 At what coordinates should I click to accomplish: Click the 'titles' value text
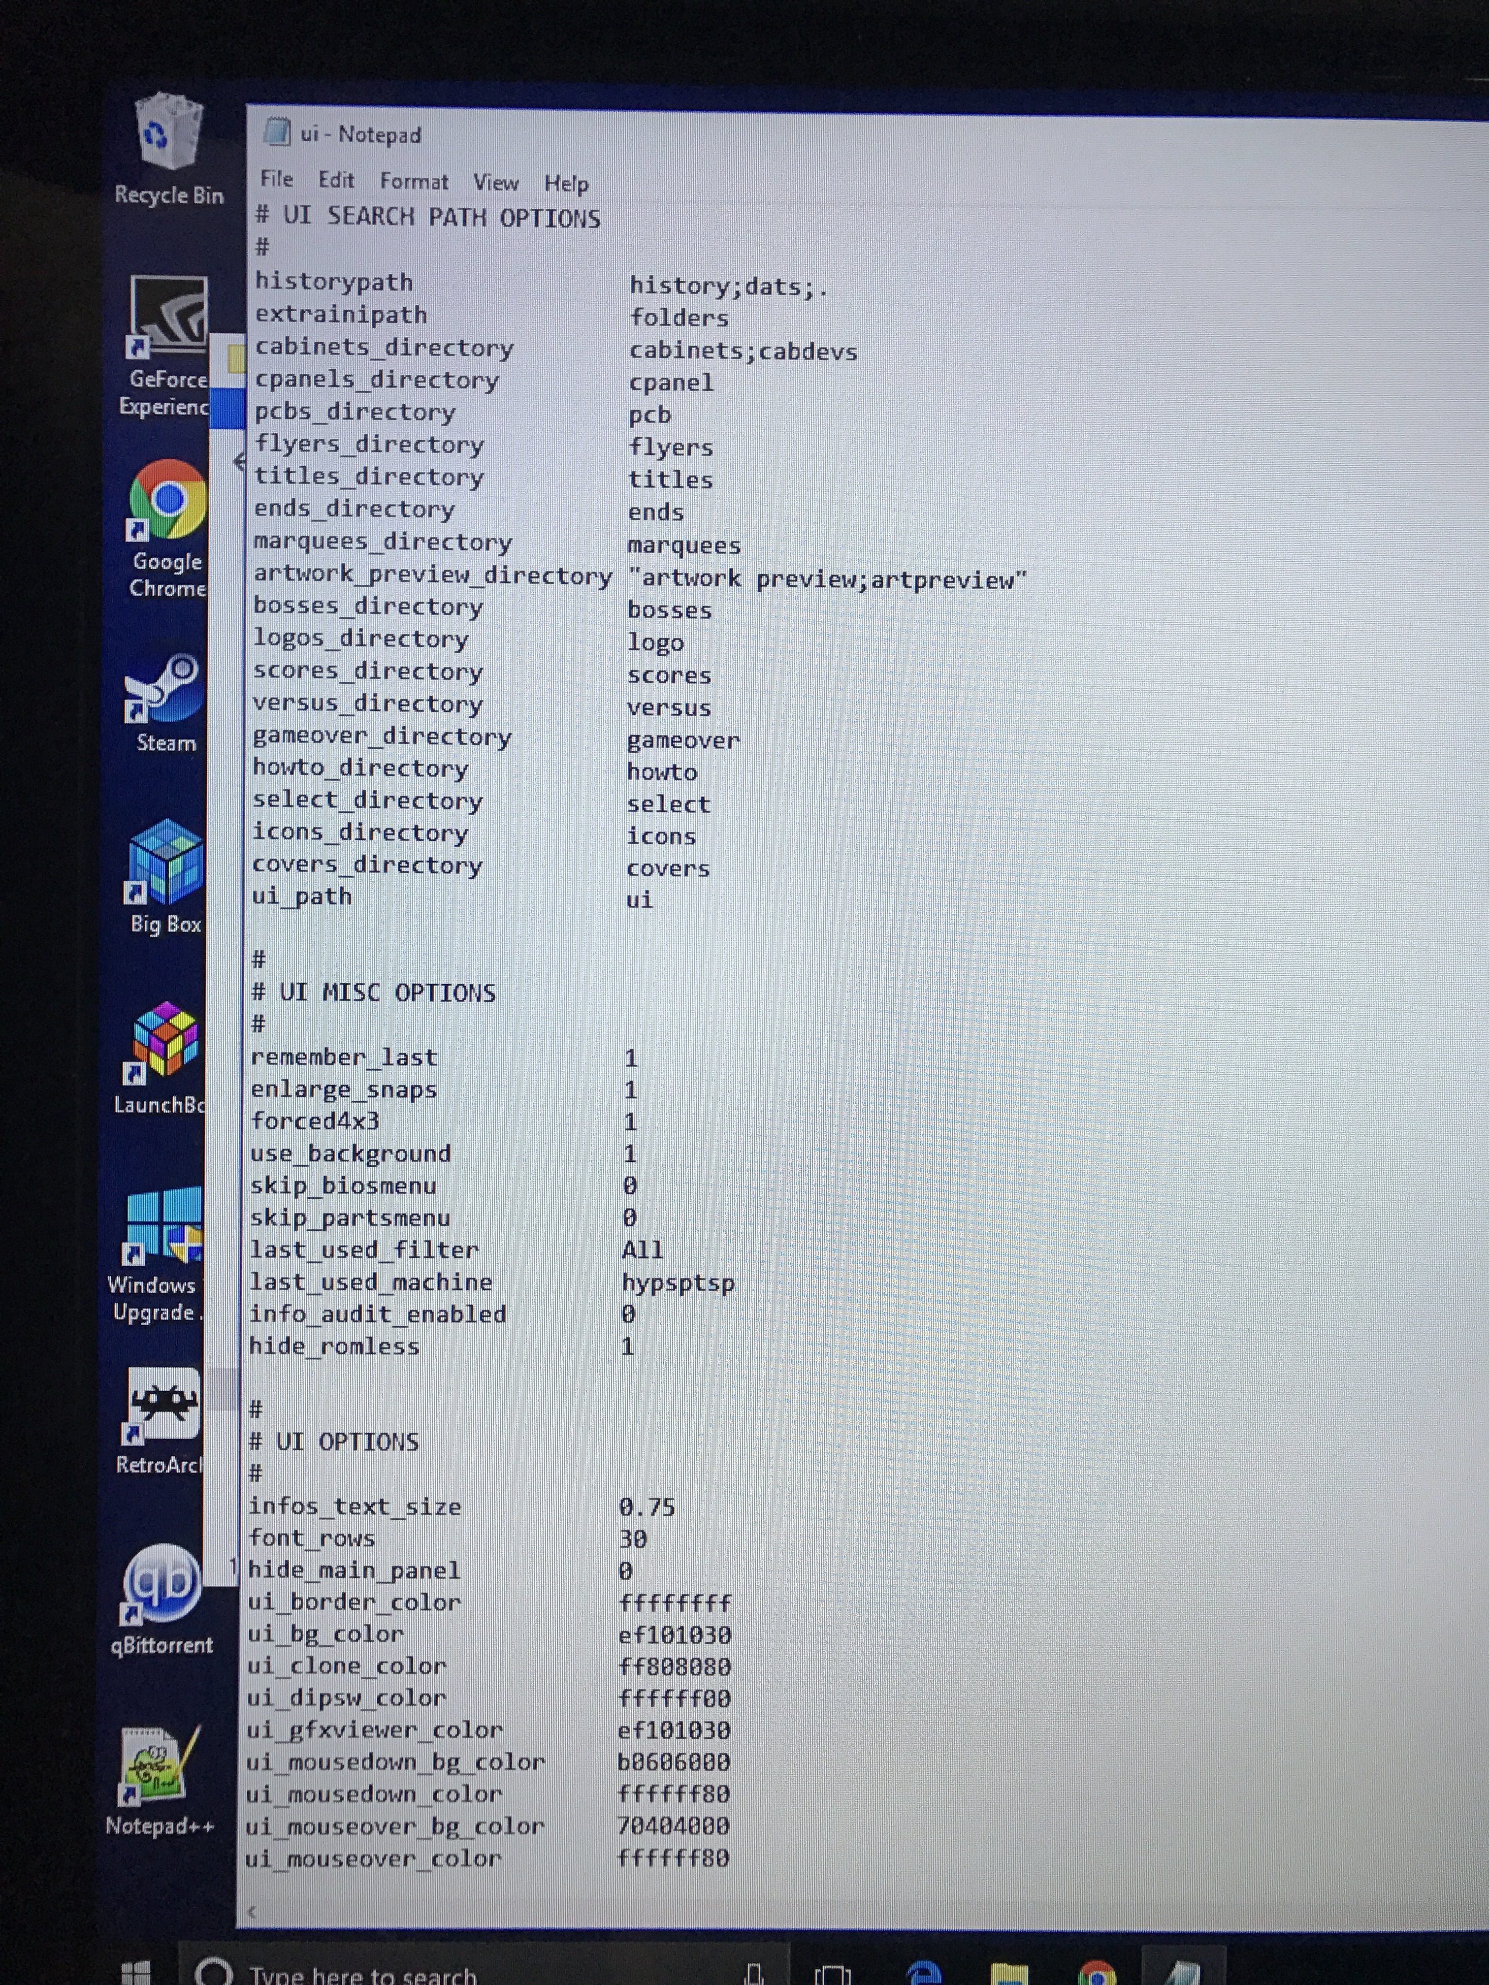tap(671, 479)
